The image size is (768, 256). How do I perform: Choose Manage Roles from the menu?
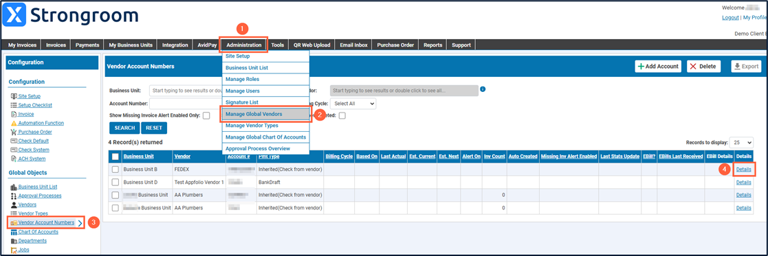[x=266, y=79]
